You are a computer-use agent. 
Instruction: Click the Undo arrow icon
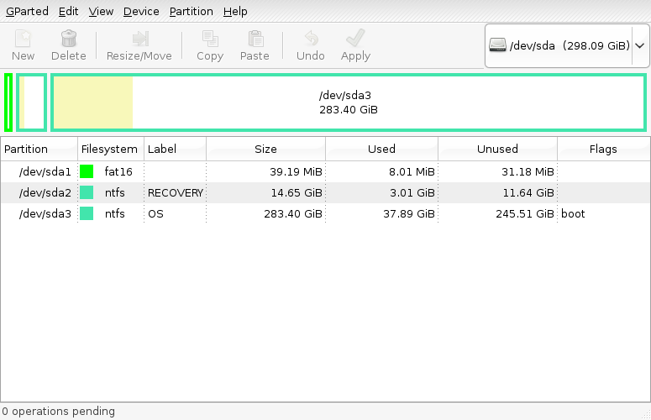click(311, 39)
